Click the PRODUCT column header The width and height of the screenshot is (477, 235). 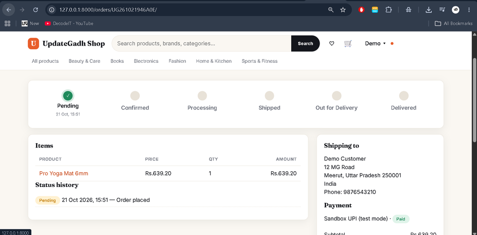pos(50,159)
